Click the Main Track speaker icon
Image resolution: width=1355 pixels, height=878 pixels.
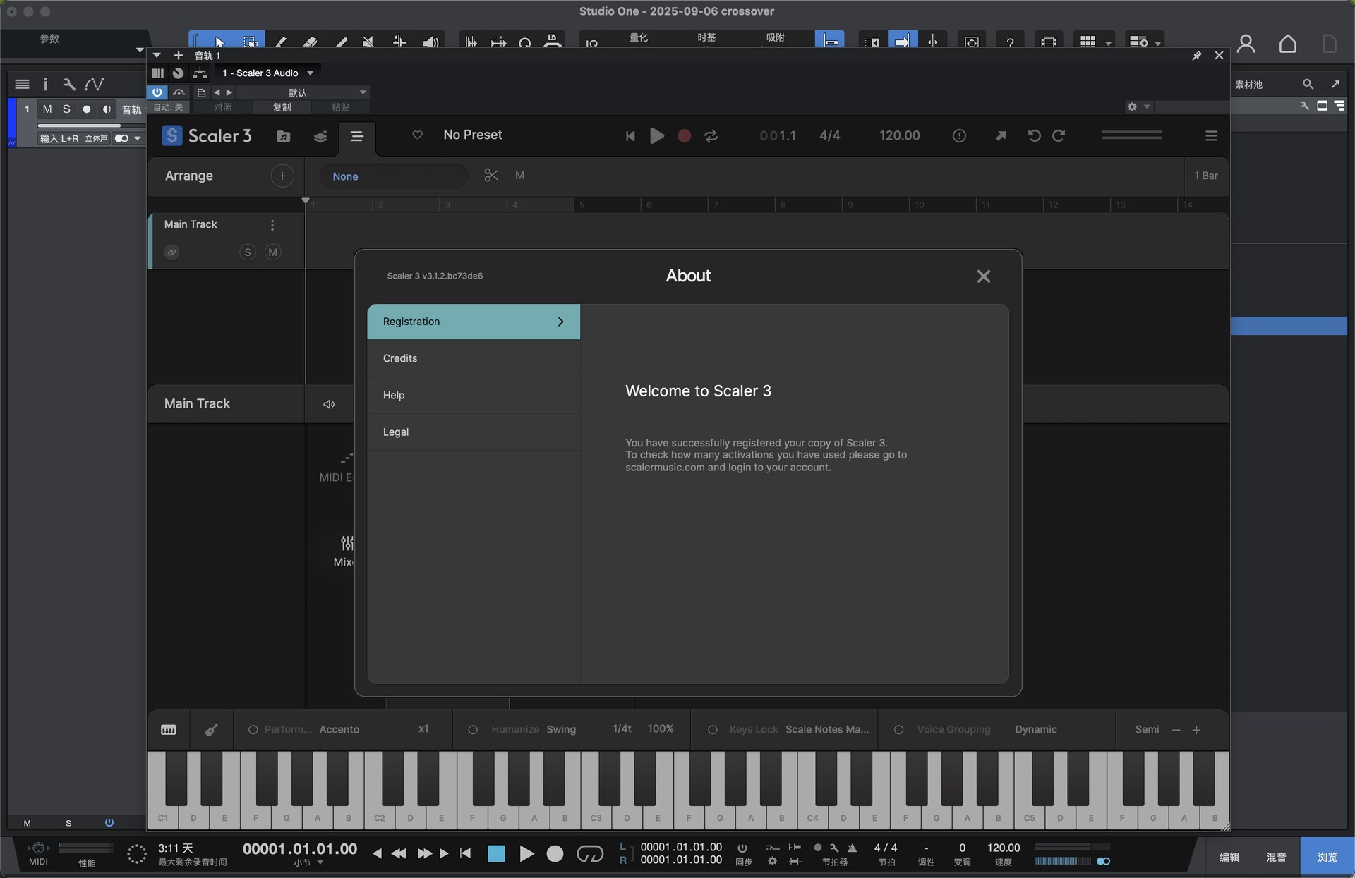[329, 404]
